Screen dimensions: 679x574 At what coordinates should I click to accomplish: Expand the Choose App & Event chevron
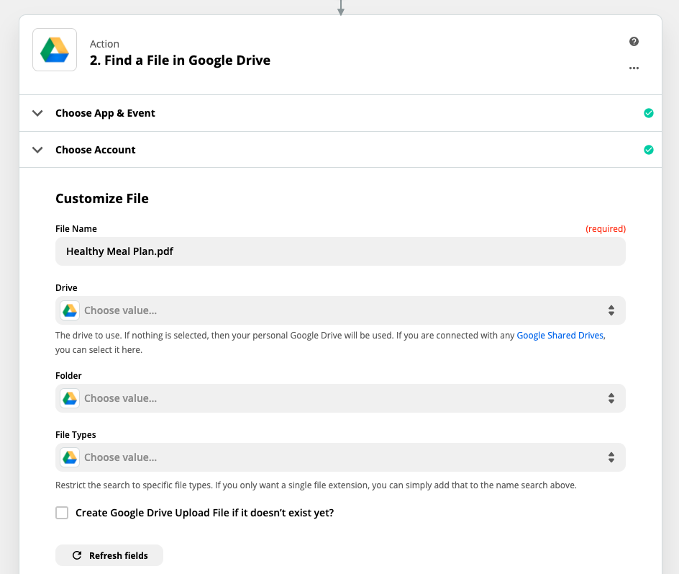[37, 113]
